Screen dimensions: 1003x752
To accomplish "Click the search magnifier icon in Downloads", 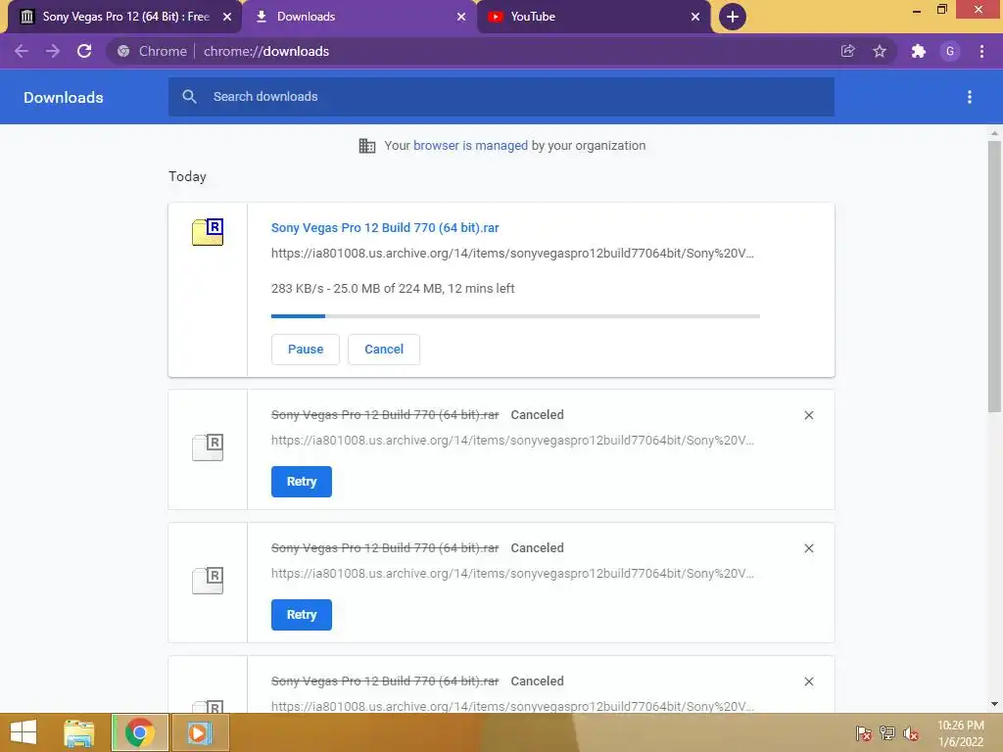I will pos(189,97).
